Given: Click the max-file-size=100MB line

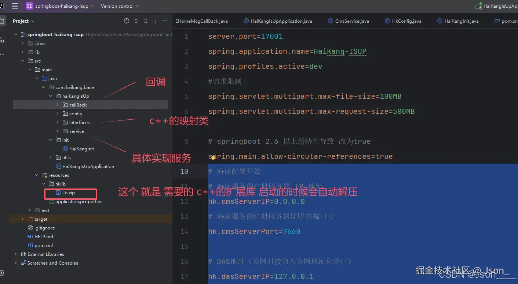Looking at the screenshot, I should (x=304, y=96).
